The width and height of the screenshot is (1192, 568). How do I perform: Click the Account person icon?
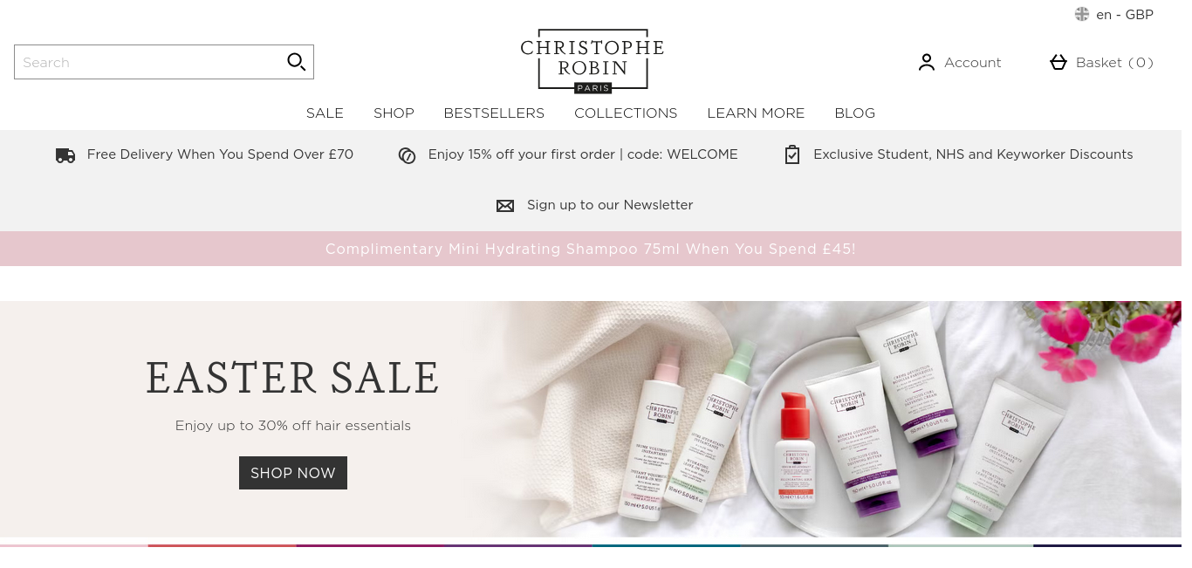(927, 63)
